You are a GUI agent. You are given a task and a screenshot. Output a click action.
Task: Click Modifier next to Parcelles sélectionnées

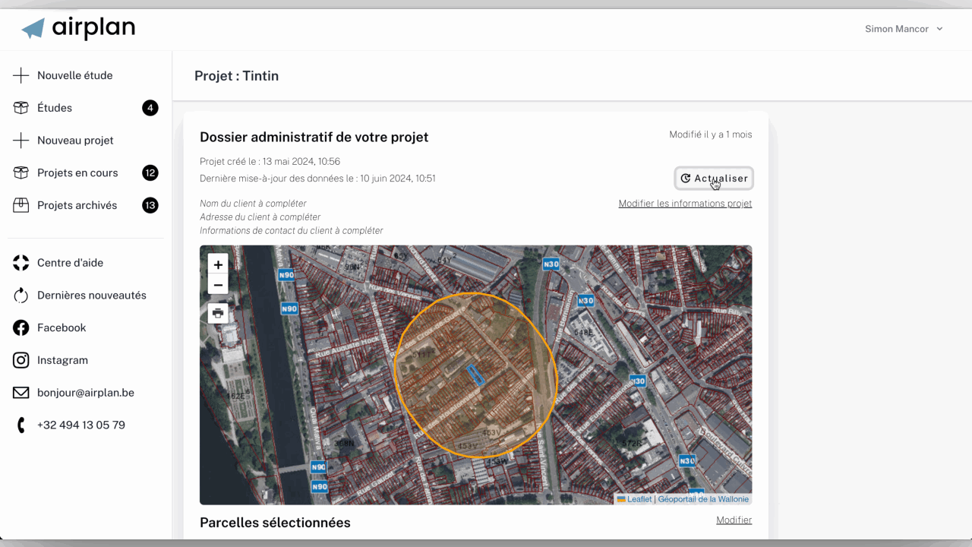734,520
